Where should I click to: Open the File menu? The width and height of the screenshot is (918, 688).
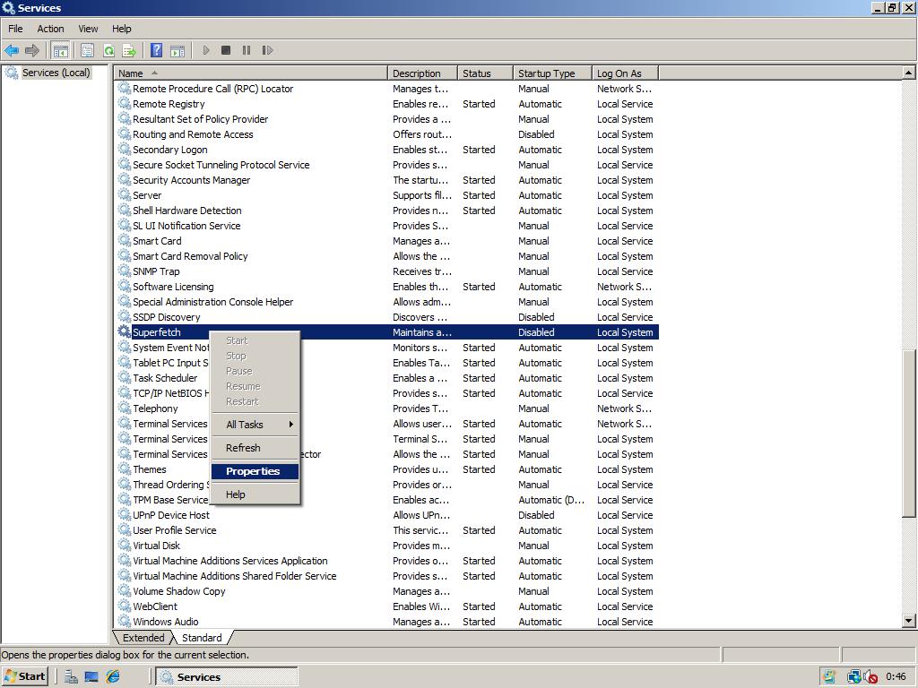[15, 29]
